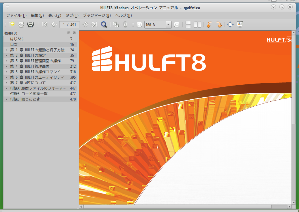Jump to the last page icon
Image resolution: width=299 pixels, height=212 pixels.
point(95,24)
